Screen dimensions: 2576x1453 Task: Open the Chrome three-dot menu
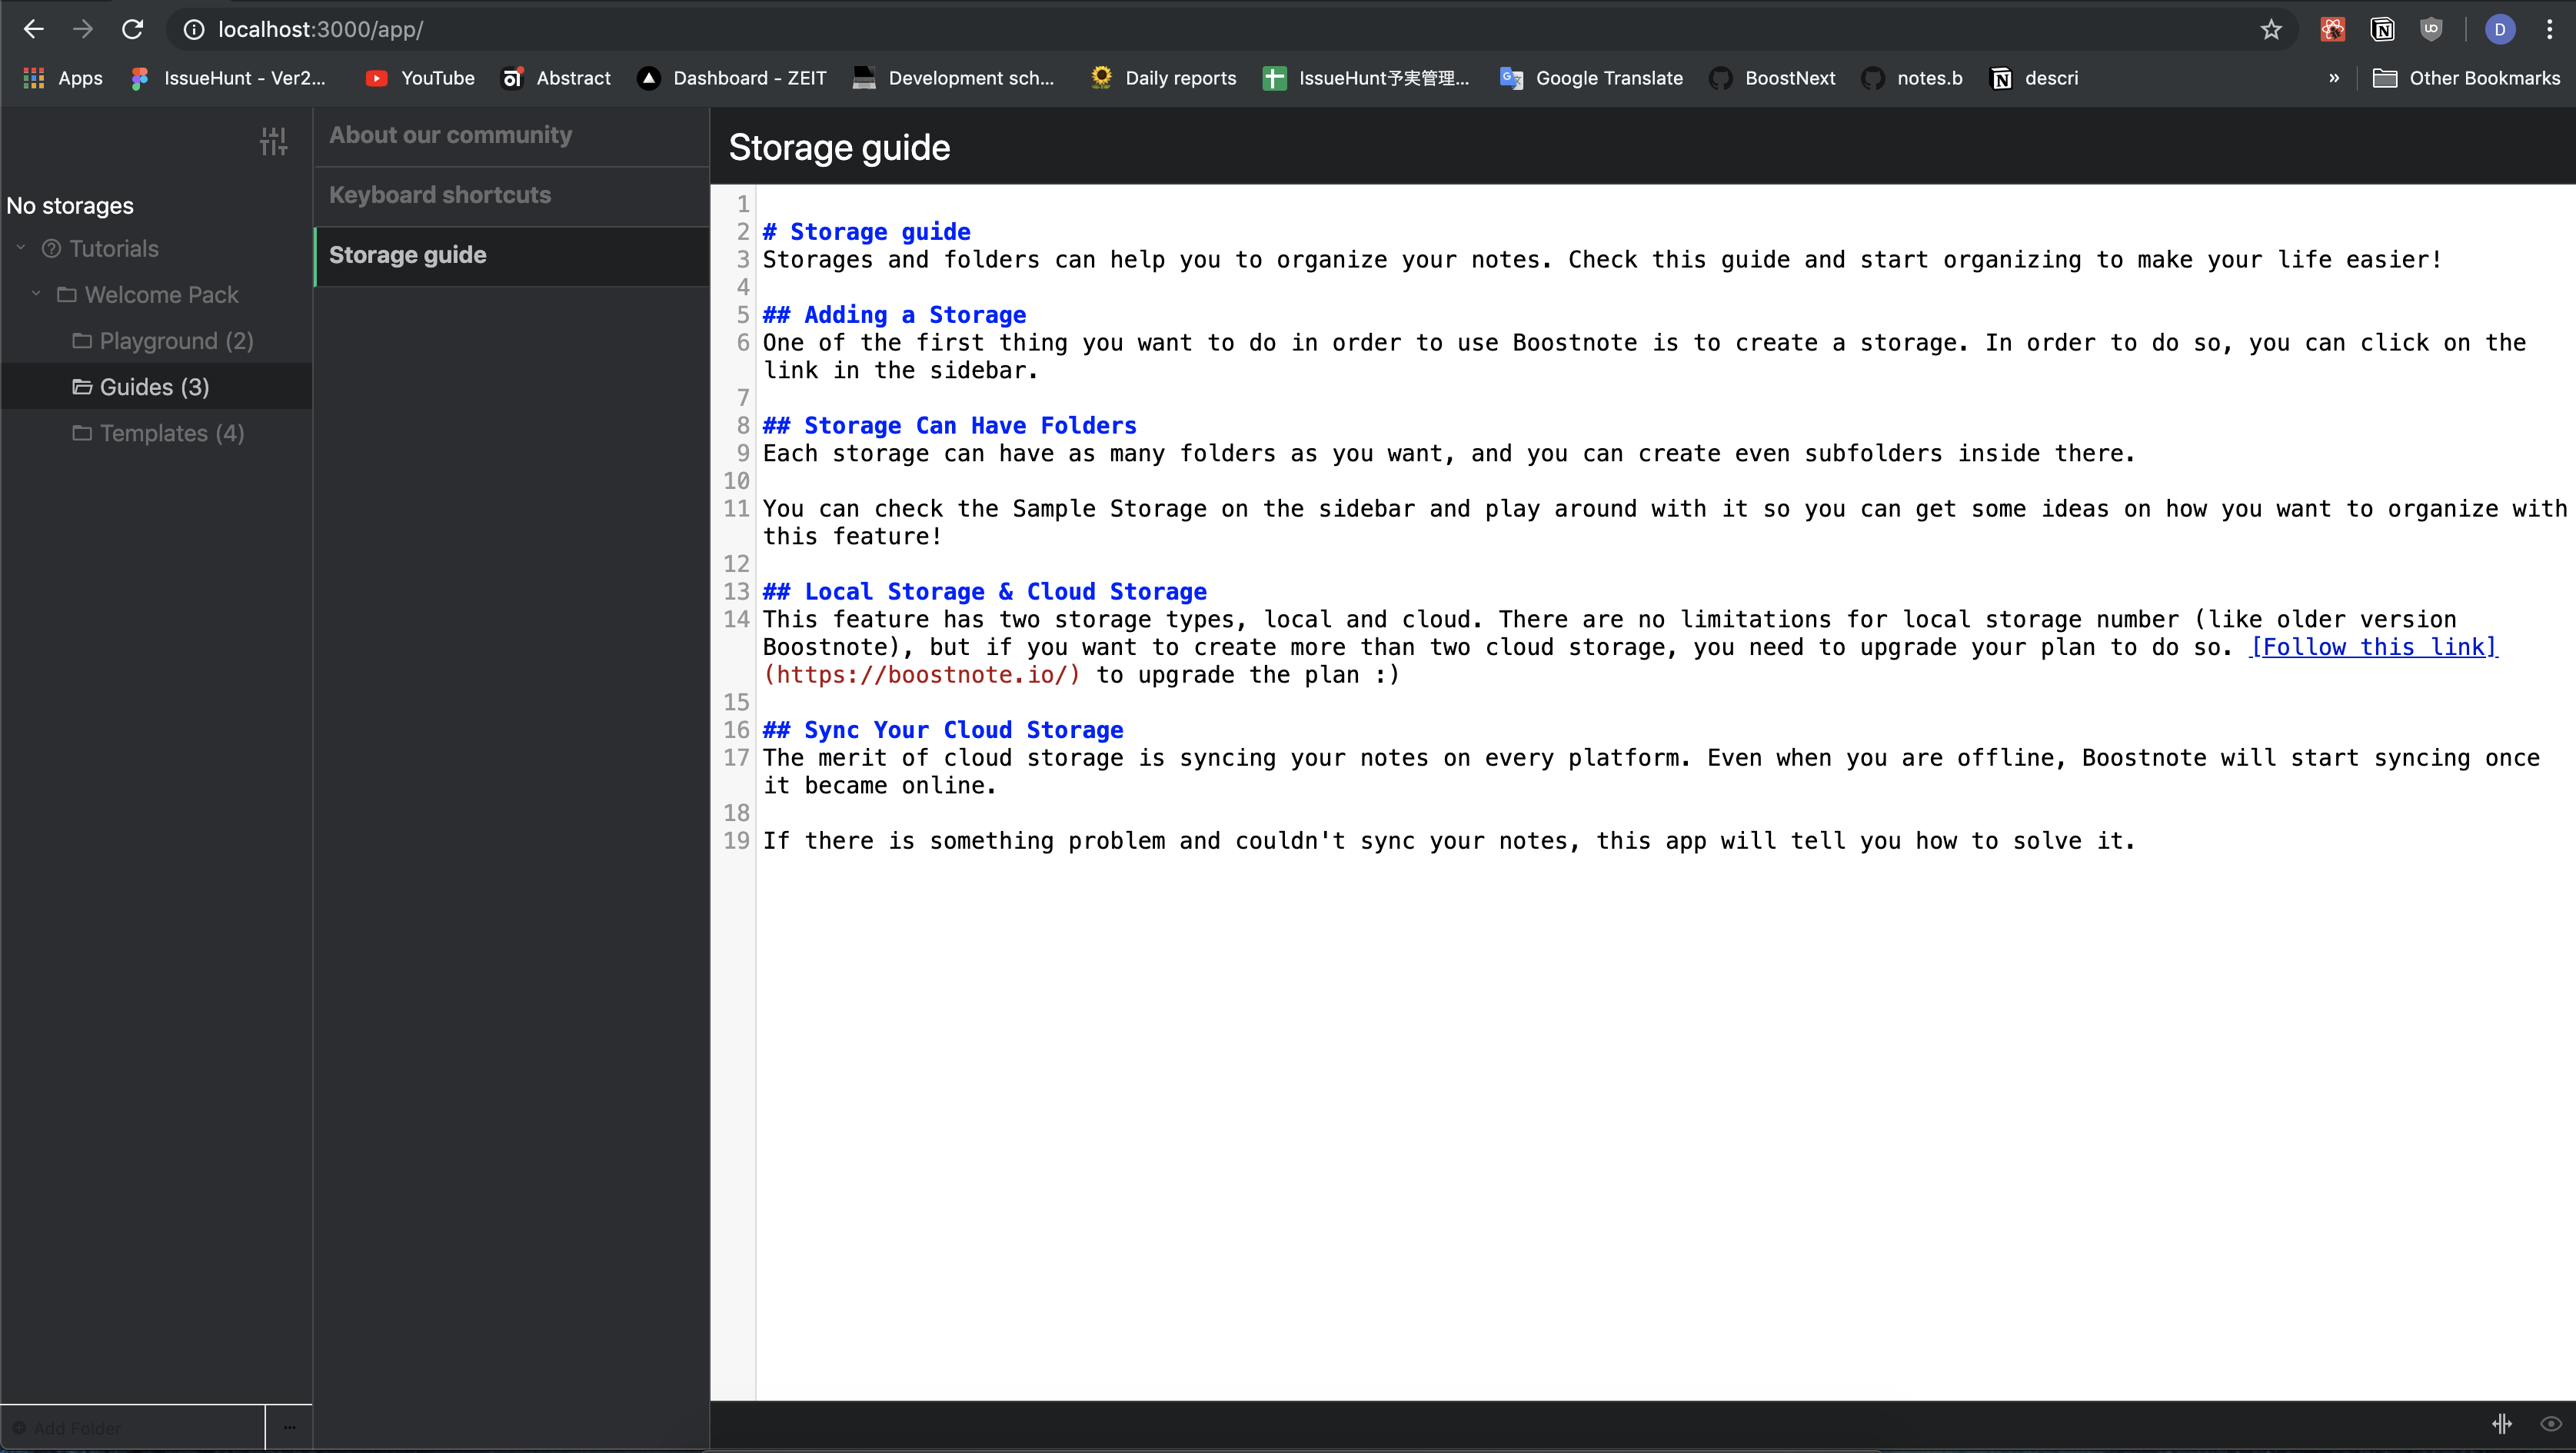2549,30
